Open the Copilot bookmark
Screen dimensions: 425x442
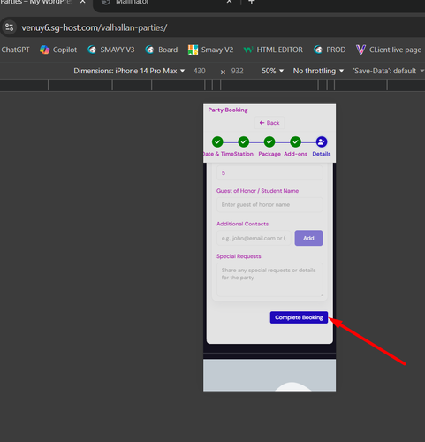58,50
